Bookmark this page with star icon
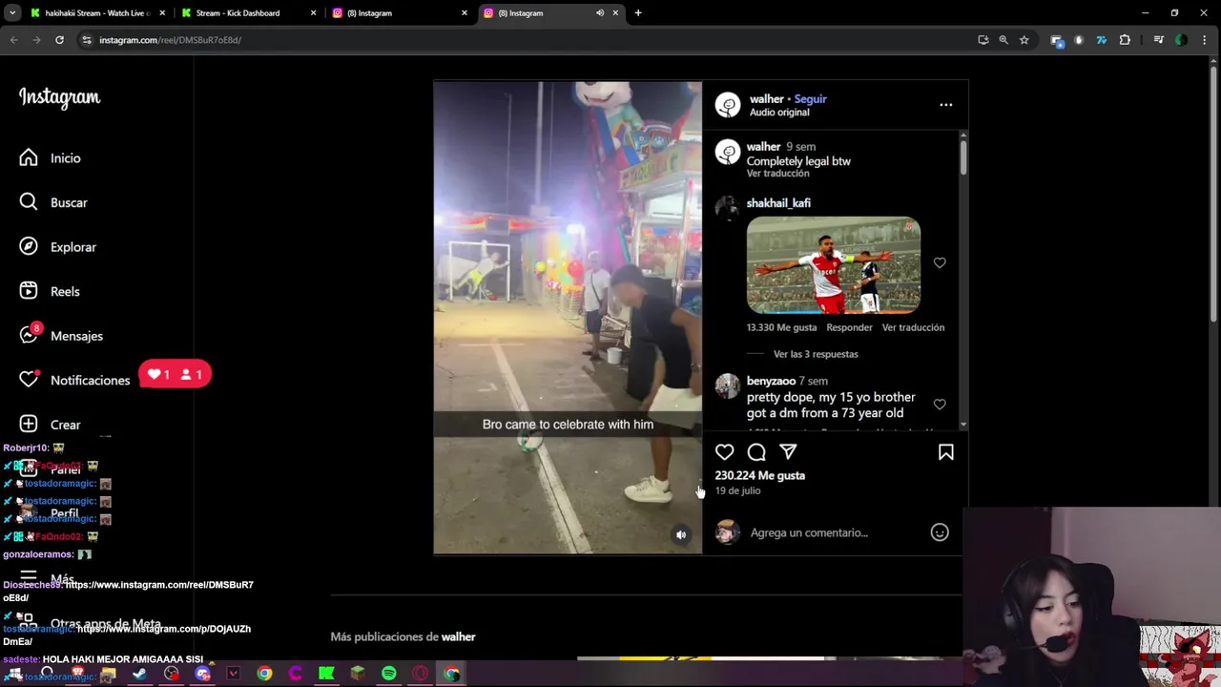The height and width of the screenshot is (687, 1221). (1024, 40)
